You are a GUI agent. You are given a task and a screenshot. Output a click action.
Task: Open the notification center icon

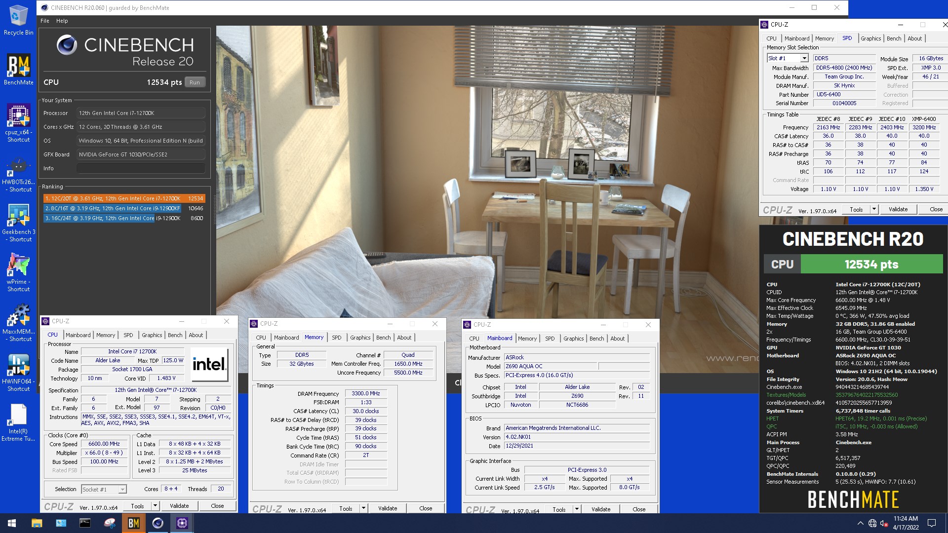pos(932,523)
